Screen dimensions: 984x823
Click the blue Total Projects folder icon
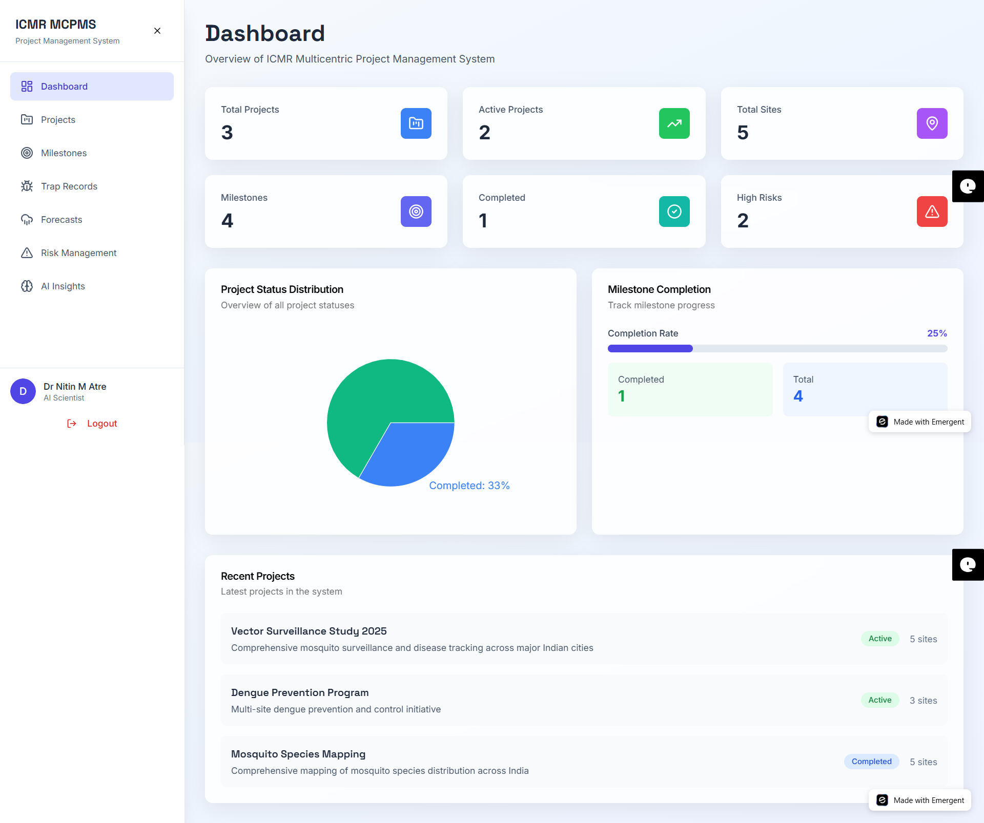(416, 123)
